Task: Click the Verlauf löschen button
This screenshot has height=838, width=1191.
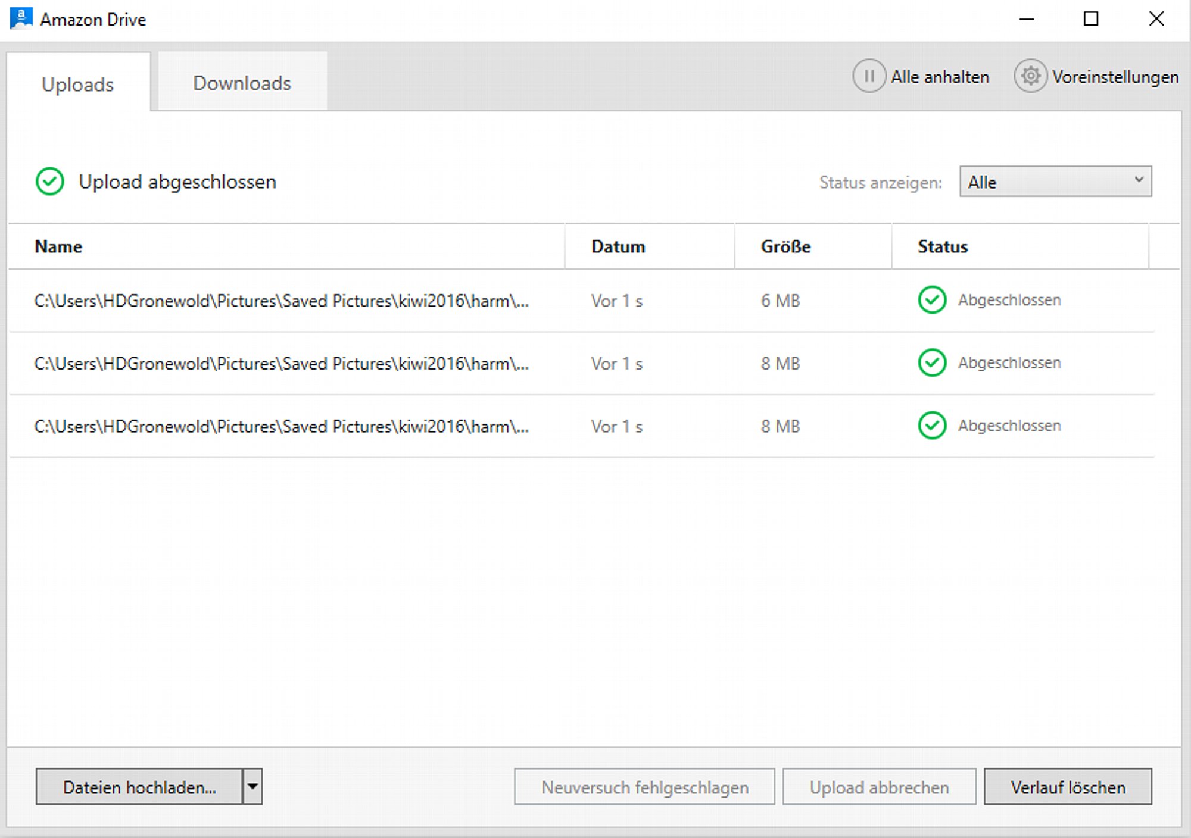Action: tap(1068, 786)
